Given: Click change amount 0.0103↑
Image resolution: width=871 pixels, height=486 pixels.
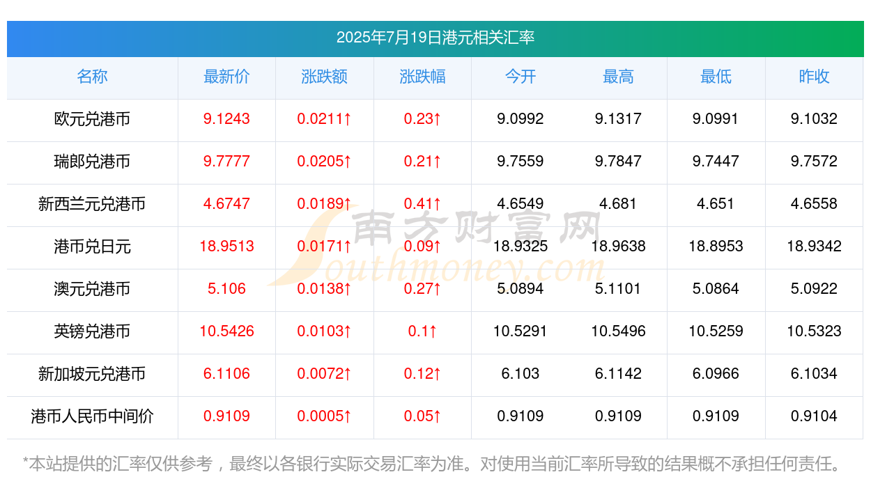Looking at the screenshot, I should tap(325, 331).
